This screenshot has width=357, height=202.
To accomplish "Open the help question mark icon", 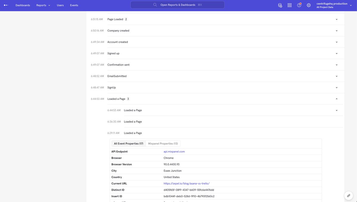I will (299, 5).
